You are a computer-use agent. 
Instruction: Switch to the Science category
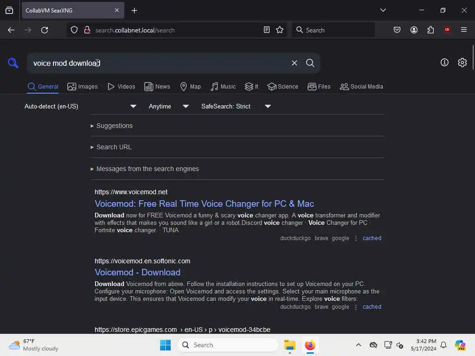282,87
